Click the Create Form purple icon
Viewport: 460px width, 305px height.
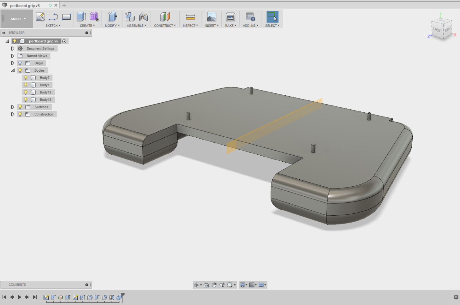[x=94, y=17]
